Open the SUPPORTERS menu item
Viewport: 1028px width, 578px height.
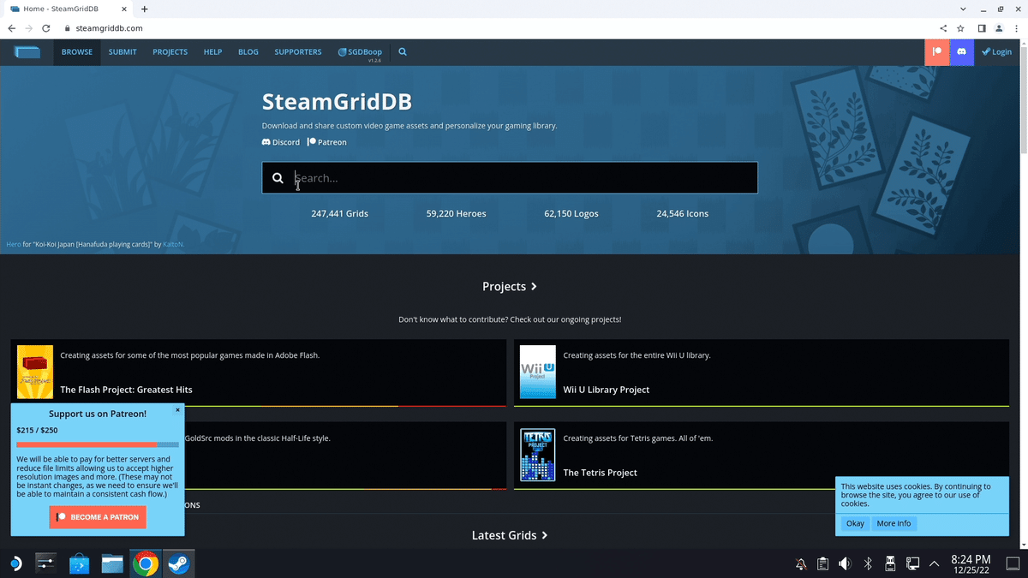298,52
